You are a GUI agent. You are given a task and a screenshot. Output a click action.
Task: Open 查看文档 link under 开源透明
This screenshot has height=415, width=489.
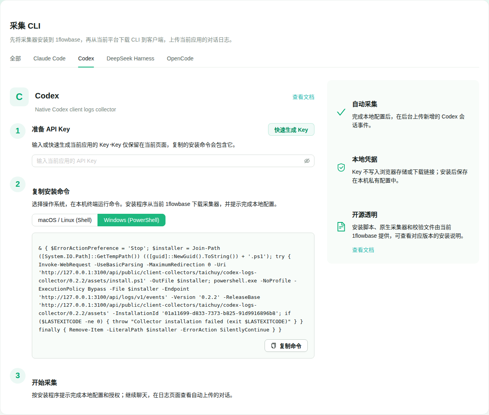click(363, 250)
